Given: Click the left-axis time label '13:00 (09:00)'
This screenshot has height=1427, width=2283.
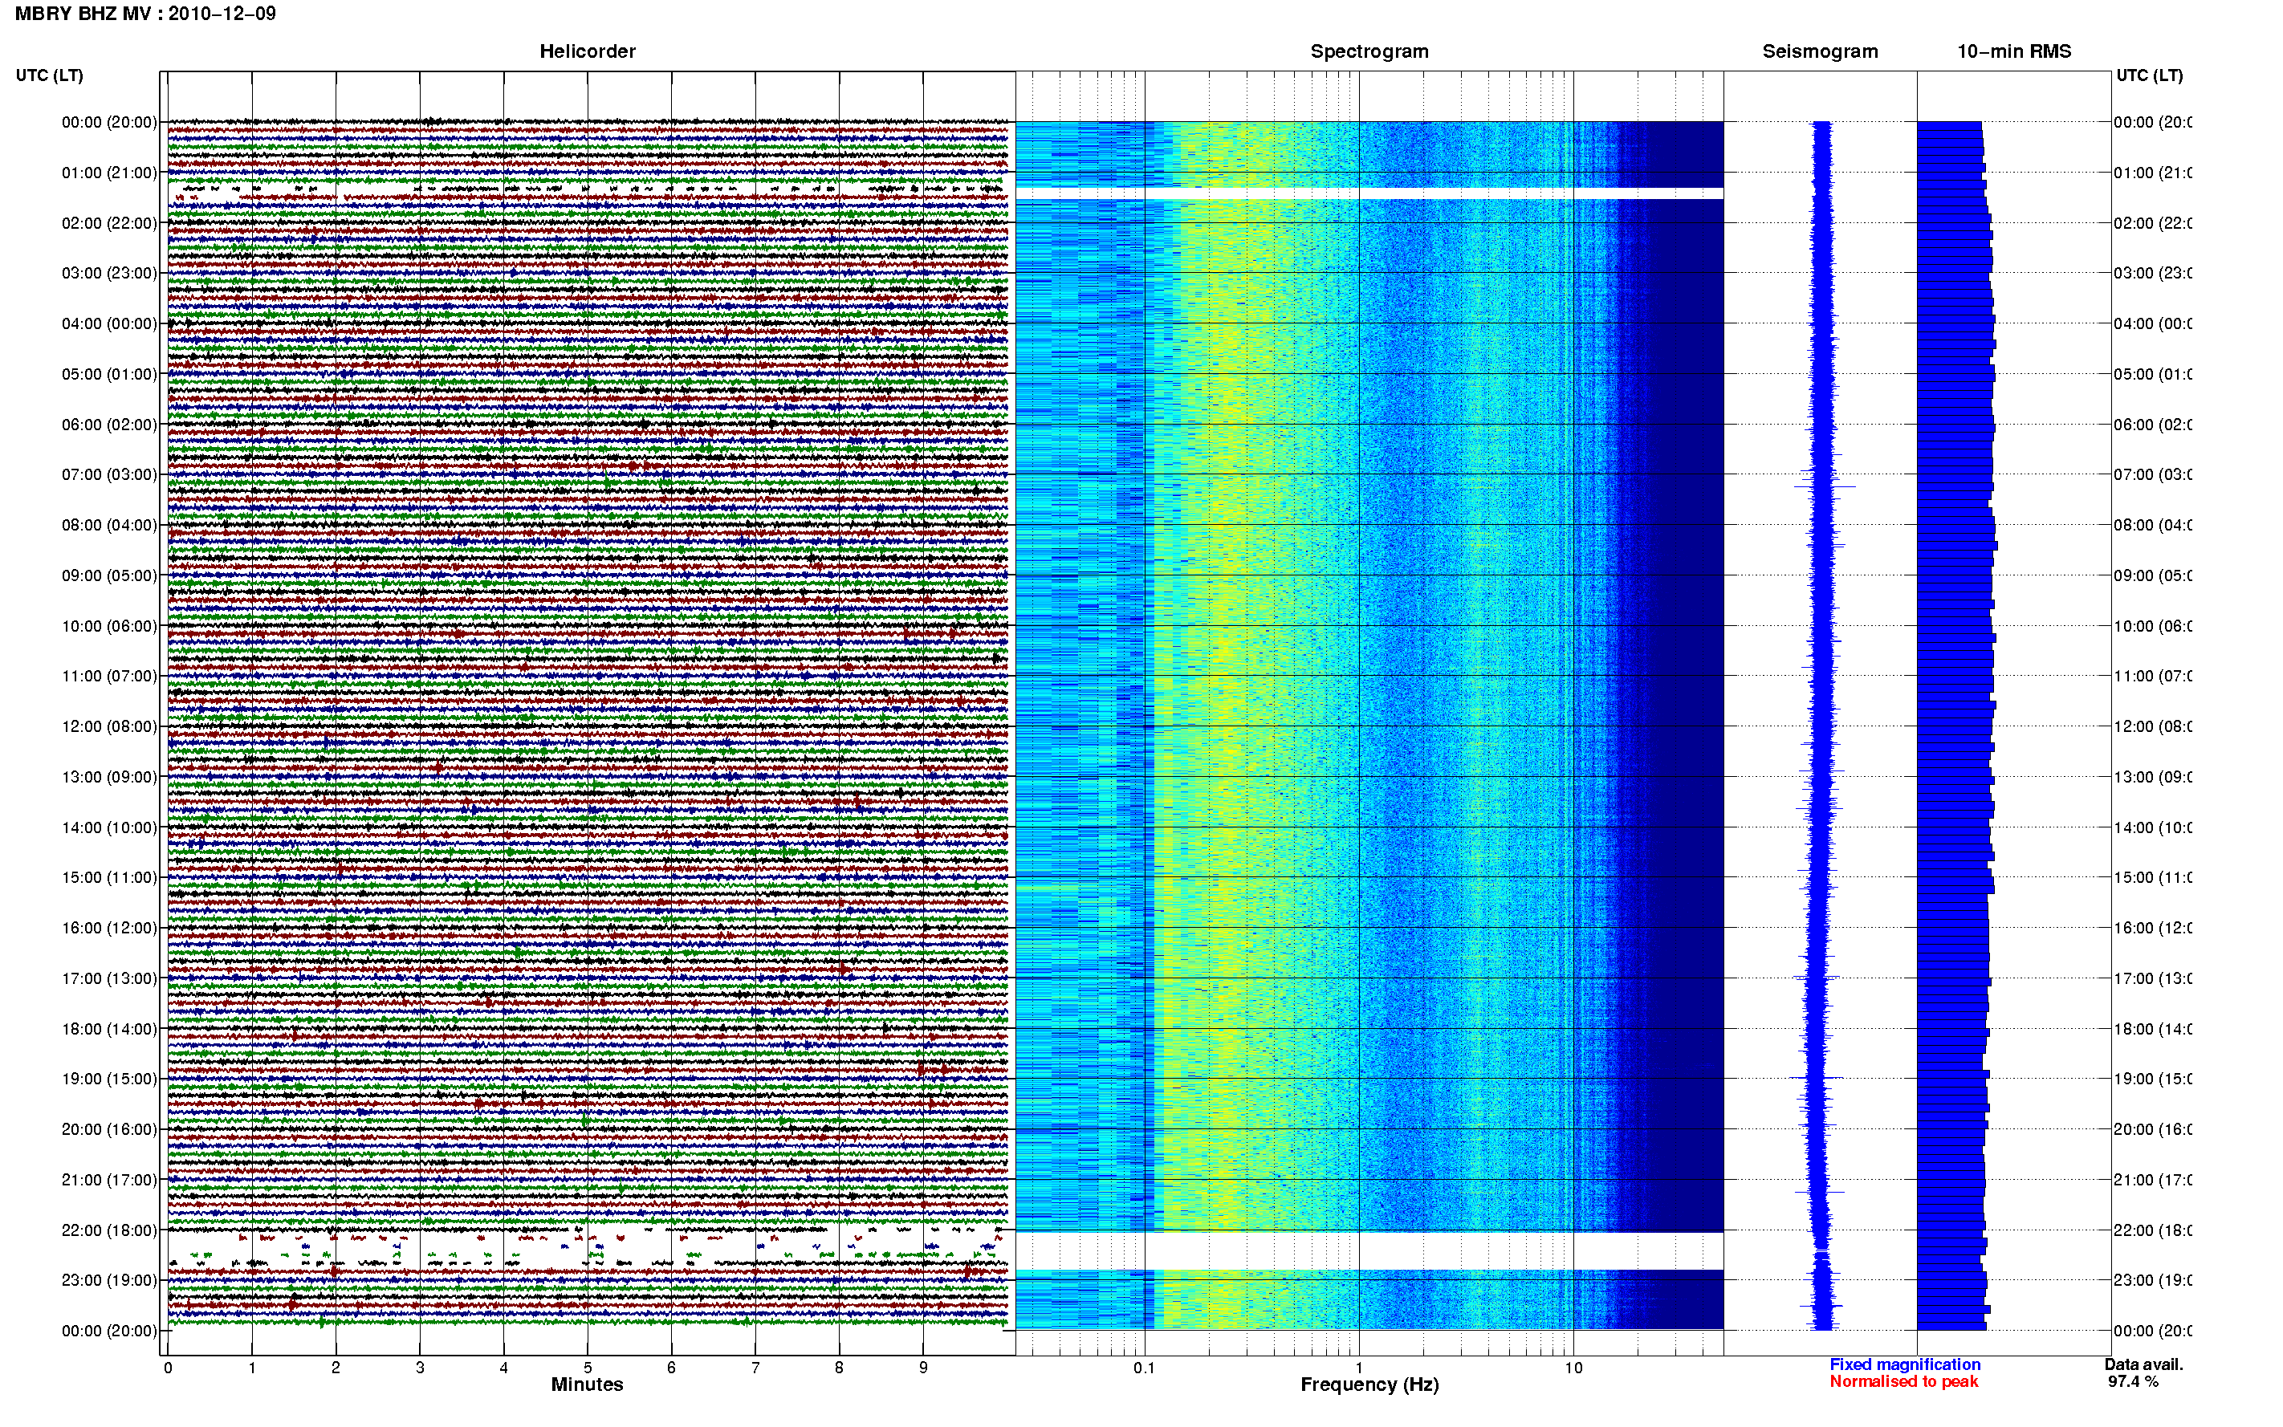Looking at the screenshot, I should tap(109, 777).
